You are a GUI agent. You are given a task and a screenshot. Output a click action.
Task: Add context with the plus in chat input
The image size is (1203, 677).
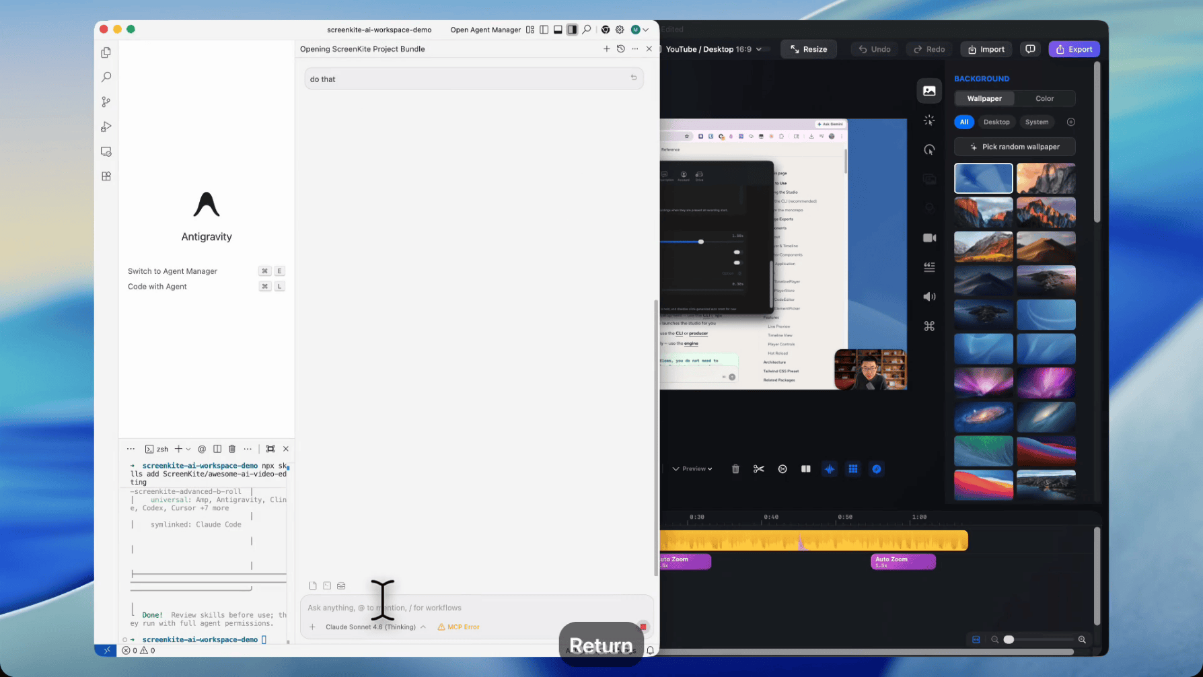(312, 627)
